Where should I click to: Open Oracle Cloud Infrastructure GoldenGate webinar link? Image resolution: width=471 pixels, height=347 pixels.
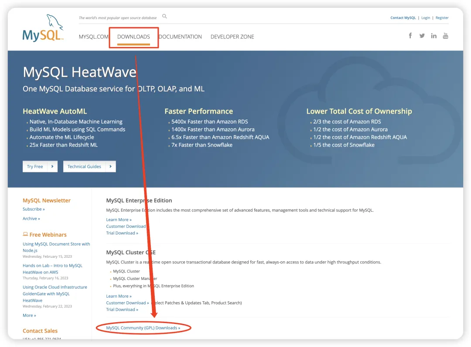(55, 293)
